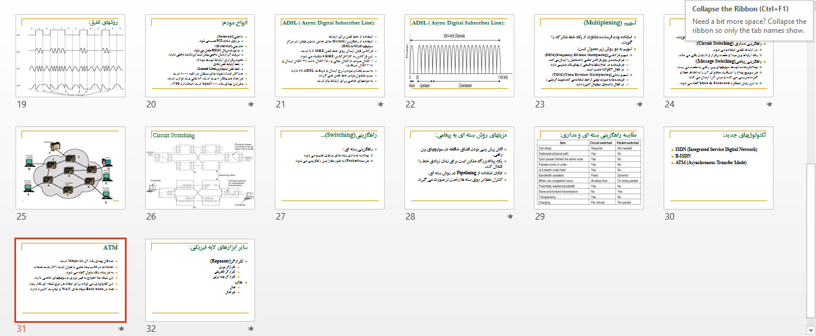Click slide number label 27
The width and height of the screenshot is (816, 336).
click(x=281, y=217)
